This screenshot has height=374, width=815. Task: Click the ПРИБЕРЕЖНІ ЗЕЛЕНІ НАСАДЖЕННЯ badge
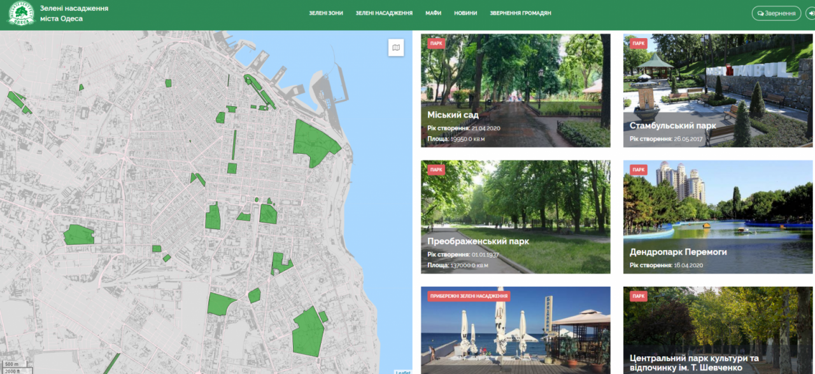coord(469,296)
